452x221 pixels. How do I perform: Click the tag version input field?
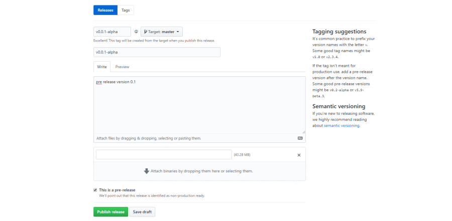tap(112, 32)
